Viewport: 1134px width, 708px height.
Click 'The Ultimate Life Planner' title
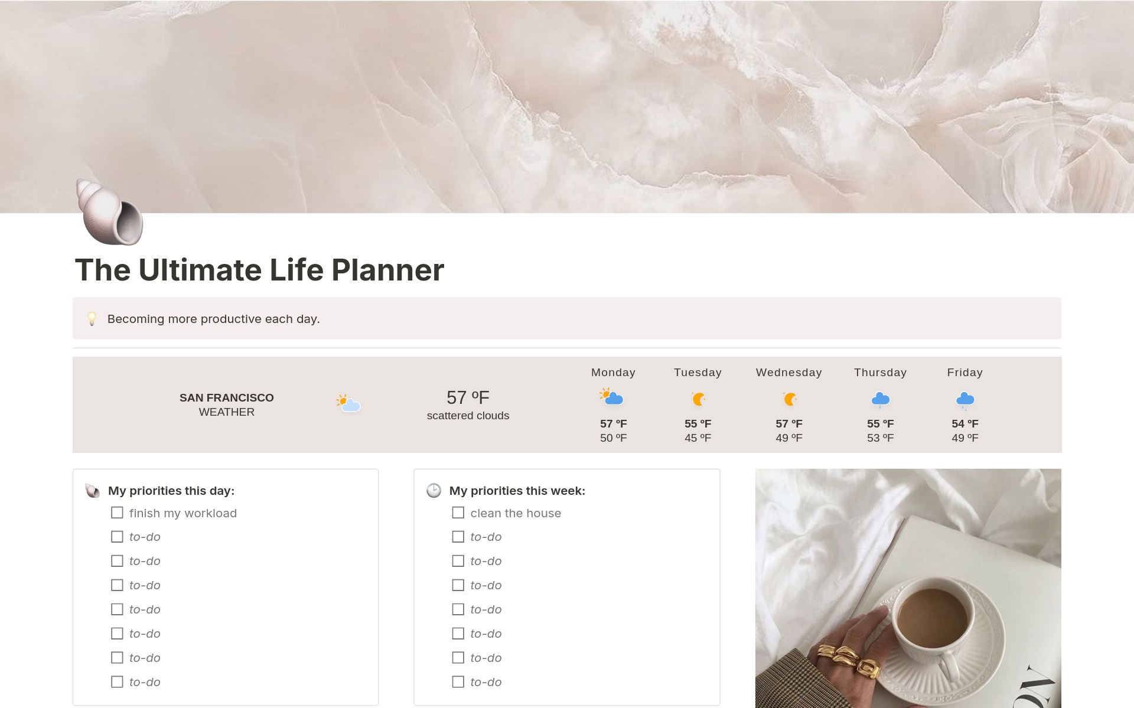tap(259, 270)
